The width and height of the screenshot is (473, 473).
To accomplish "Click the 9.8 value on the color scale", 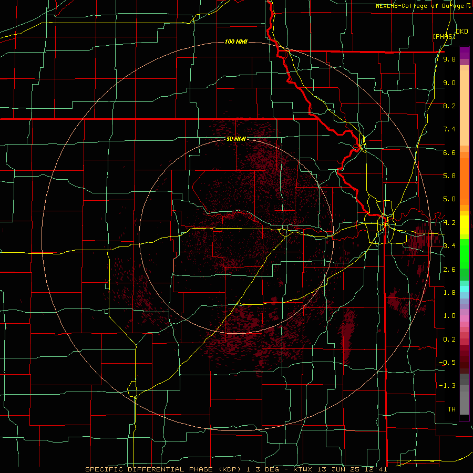I will coord(449,59).
